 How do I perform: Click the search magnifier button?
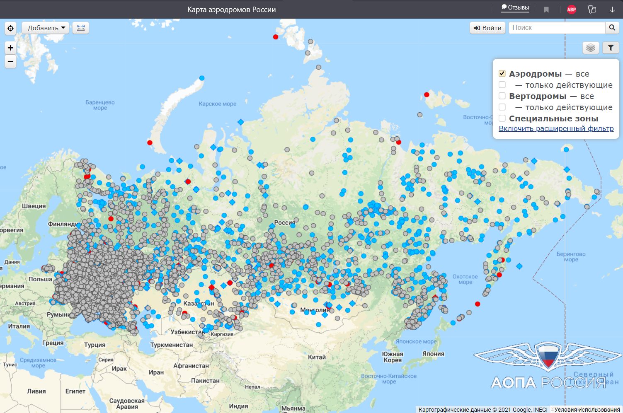point(612,28)
